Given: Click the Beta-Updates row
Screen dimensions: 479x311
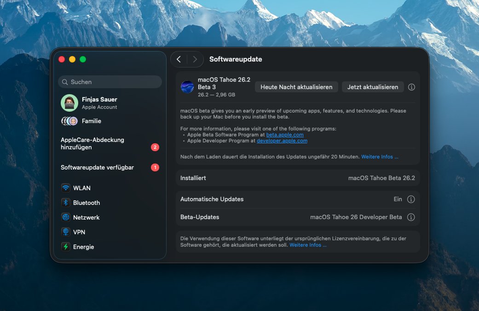Looking at the screenshot, I should [298, 217].
